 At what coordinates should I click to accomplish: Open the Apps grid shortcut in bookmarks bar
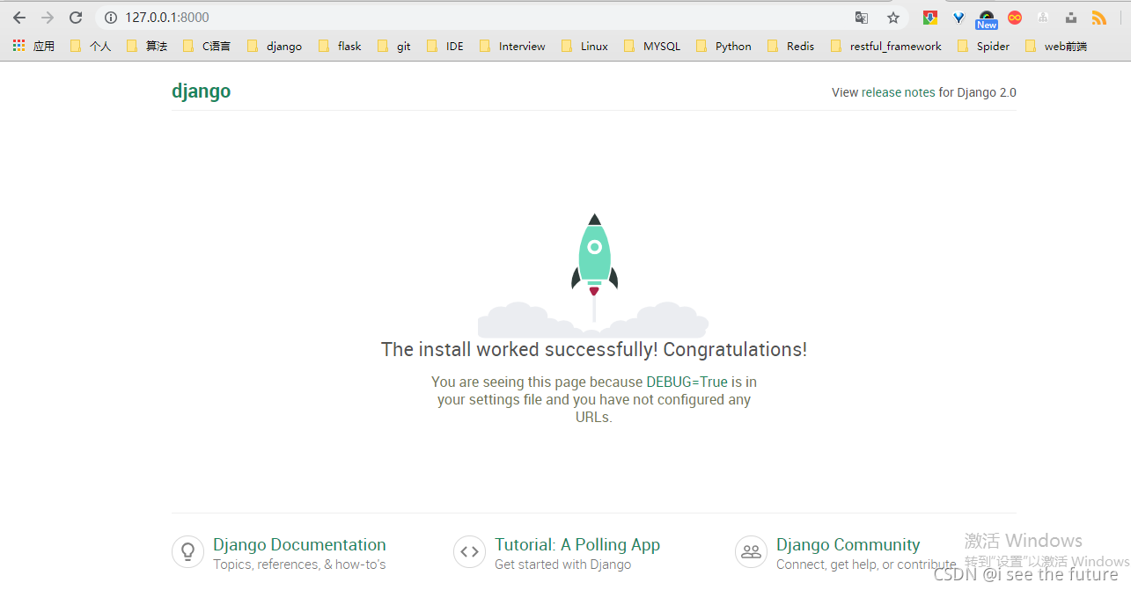pyautogui.click(x=33, y=46)
